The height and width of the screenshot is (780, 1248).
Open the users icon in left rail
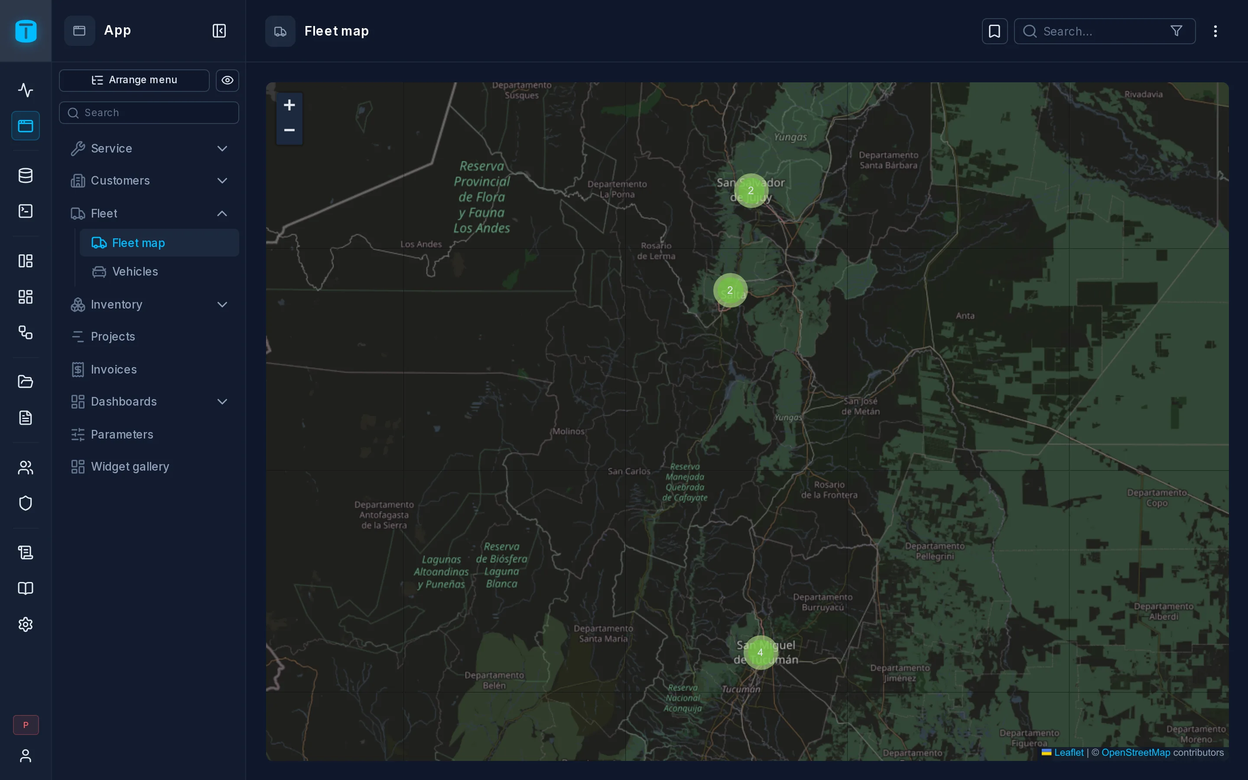pyautogui.click(x=25, y=468)
